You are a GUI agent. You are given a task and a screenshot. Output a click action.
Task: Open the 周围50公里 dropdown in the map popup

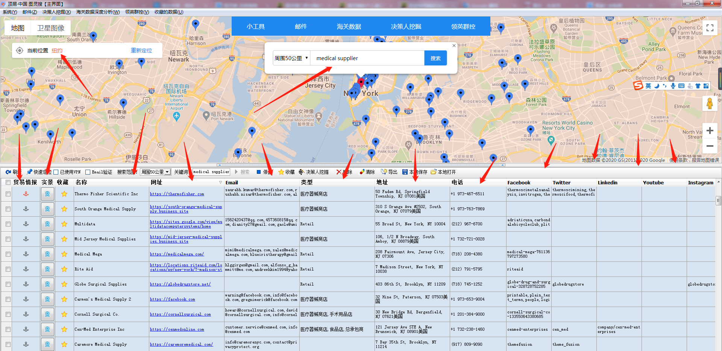[x=291, y=58]
